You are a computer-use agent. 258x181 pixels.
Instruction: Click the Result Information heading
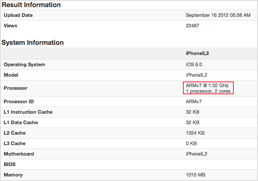[31, 5]
